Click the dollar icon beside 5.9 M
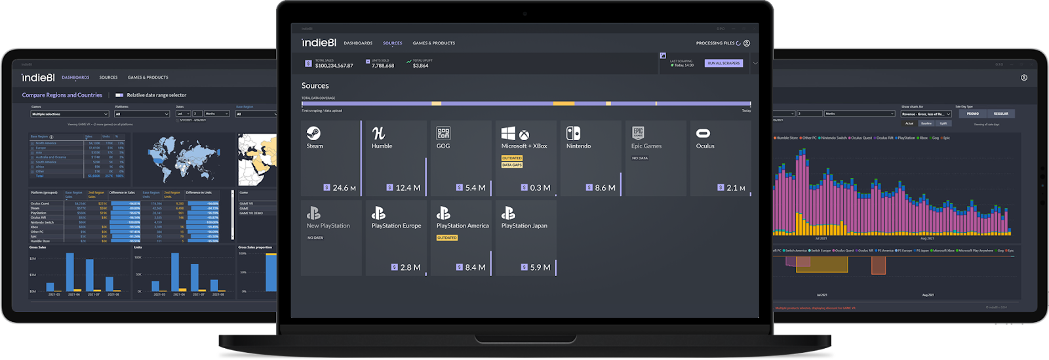This screenshot has width=1049, height=360. [x=524, y=267]
